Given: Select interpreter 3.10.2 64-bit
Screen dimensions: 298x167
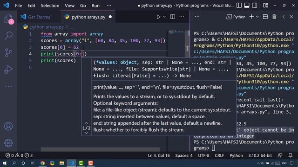Looking at the screenshot, I should pos(260,155).
